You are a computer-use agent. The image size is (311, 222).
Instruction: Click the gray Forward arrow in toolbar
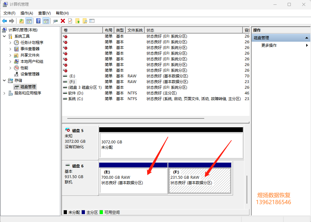coord(12,21)
